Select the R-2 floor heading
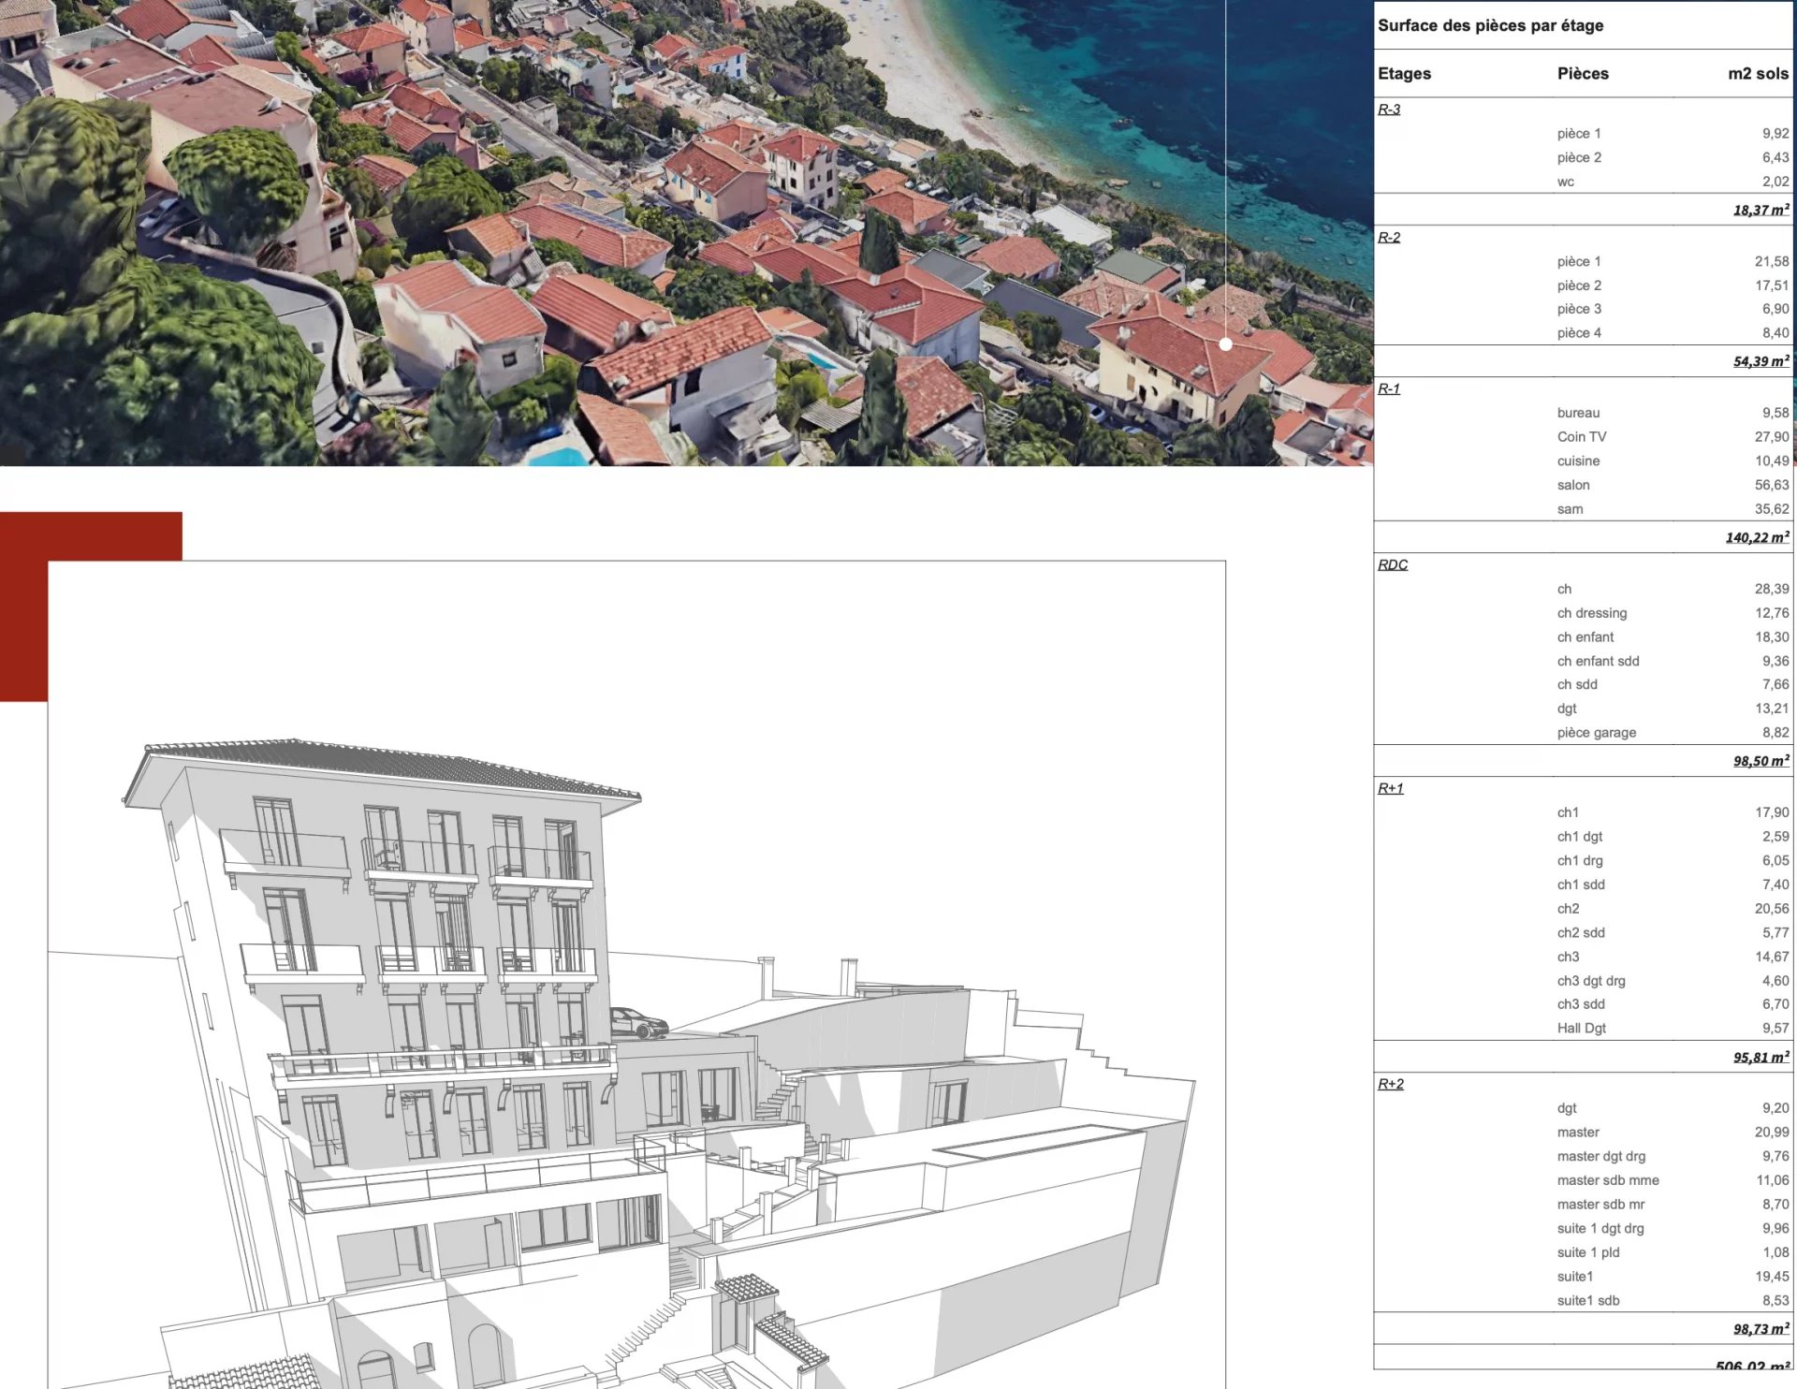1797x1389 pixels. (x=1389, y=238)
